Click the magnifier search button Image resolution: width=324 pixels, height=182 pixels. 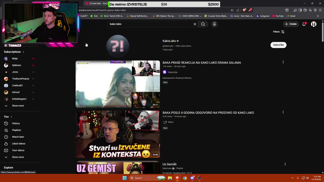pos(203,24)
